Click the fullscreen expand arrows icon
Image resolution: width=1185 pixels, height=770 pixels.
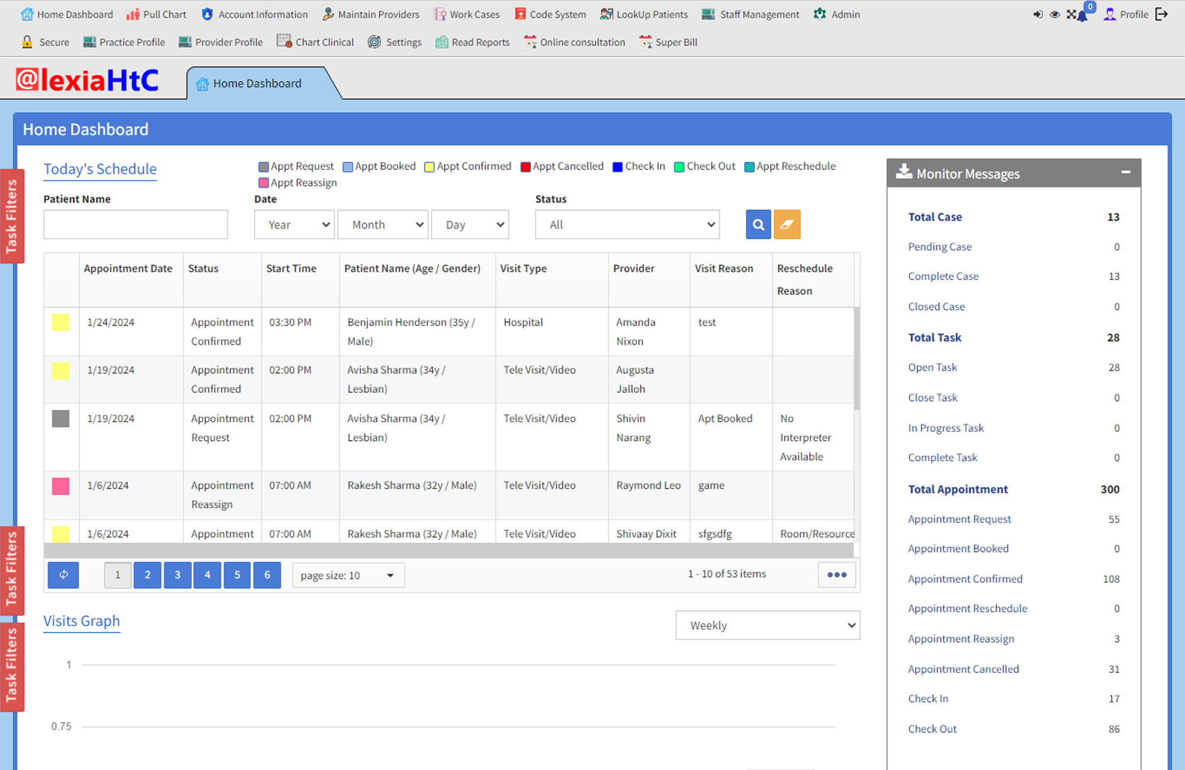pyautogui.click(x=1071, y=14)
